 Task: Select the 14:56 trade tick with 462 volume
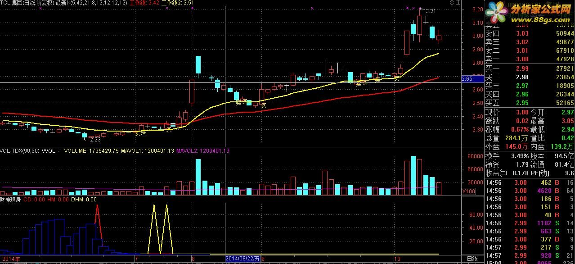(x=529, y=182)
